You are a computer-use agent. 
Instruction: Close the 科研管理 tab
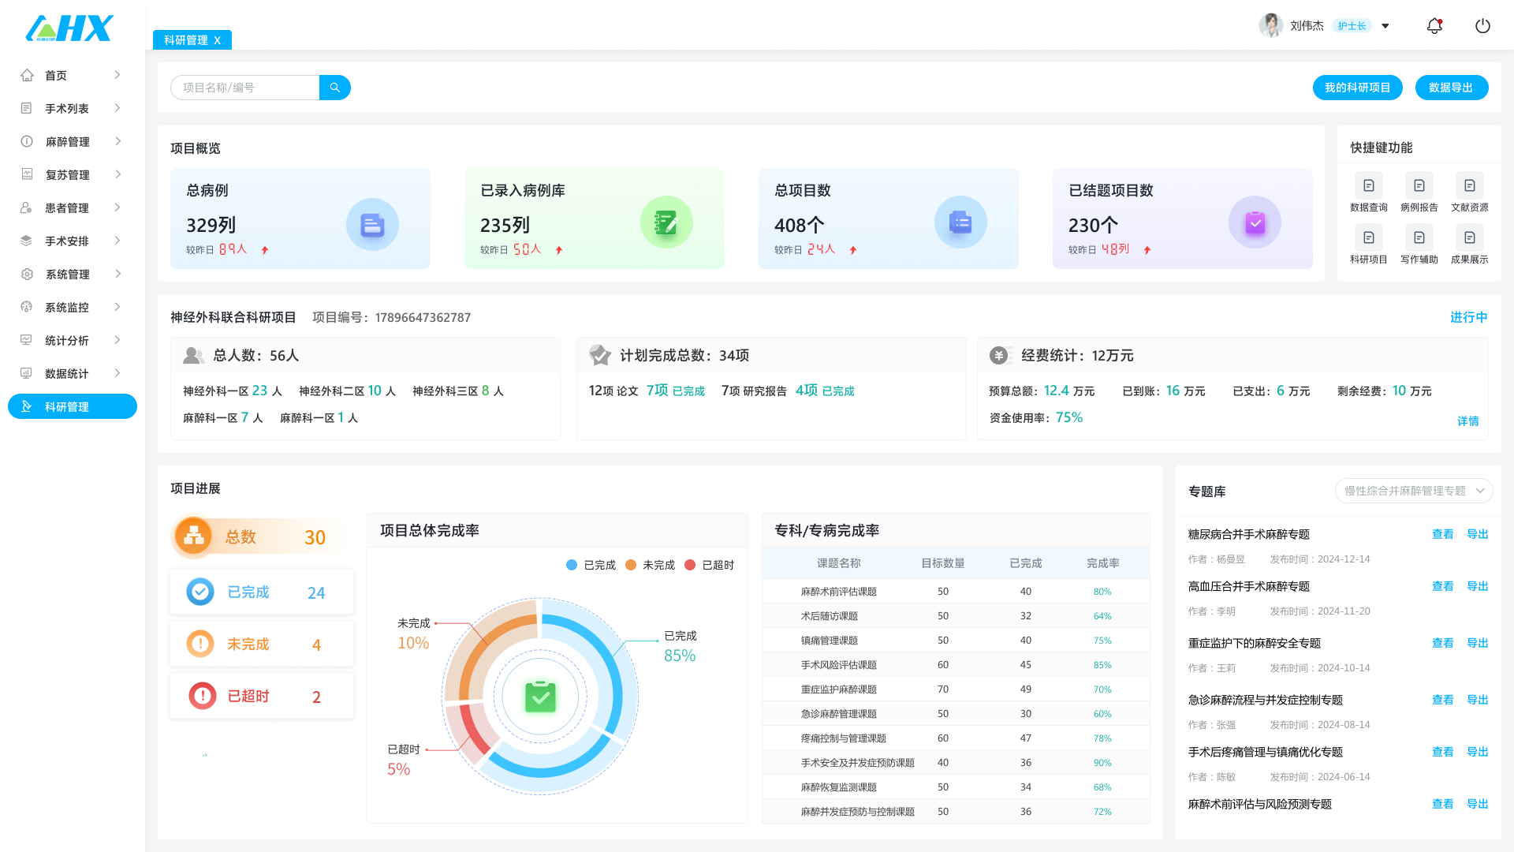coord(218,40)
